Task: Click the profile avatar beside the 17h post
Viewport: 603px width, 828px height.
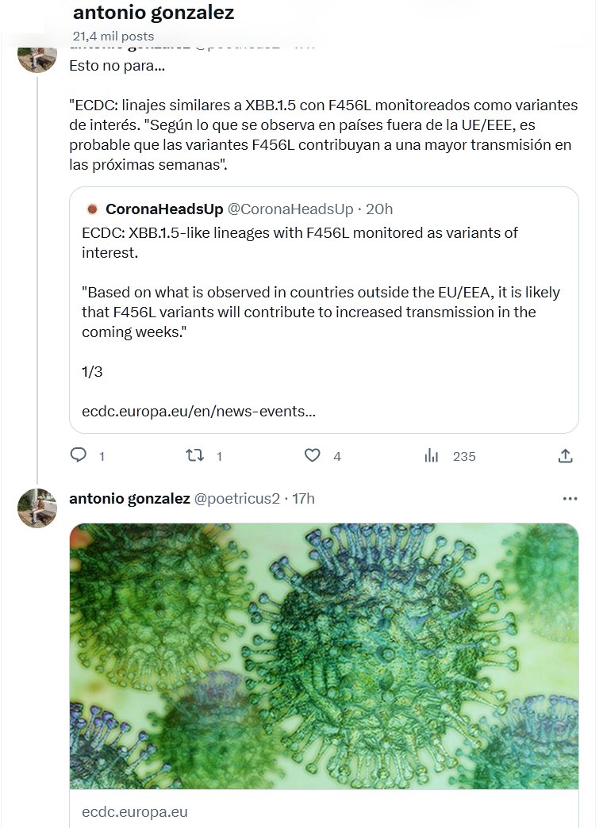Action: coord(37,508)
